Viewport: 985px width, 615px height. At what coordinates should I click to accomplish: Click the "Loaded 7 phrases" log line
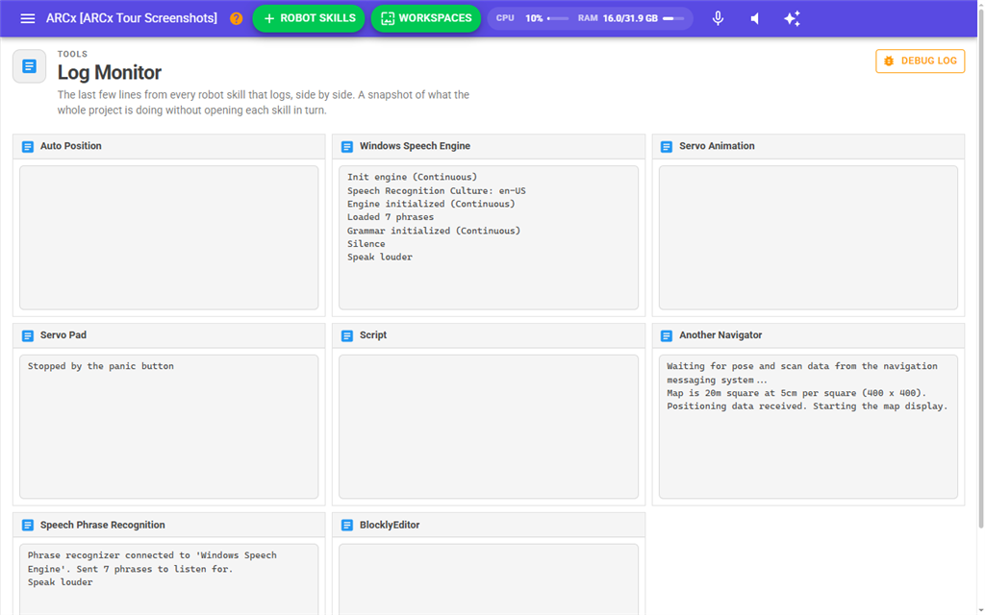click(x=391, y=217)
